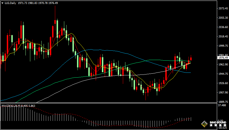Select the yellow moving average line at its peak
Screen dimensions: 229x130
click(x=71, y=34)
